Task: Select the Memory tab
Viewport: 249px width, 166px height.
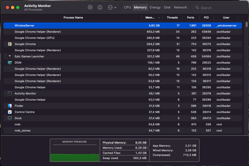Action: coord(140,7)
